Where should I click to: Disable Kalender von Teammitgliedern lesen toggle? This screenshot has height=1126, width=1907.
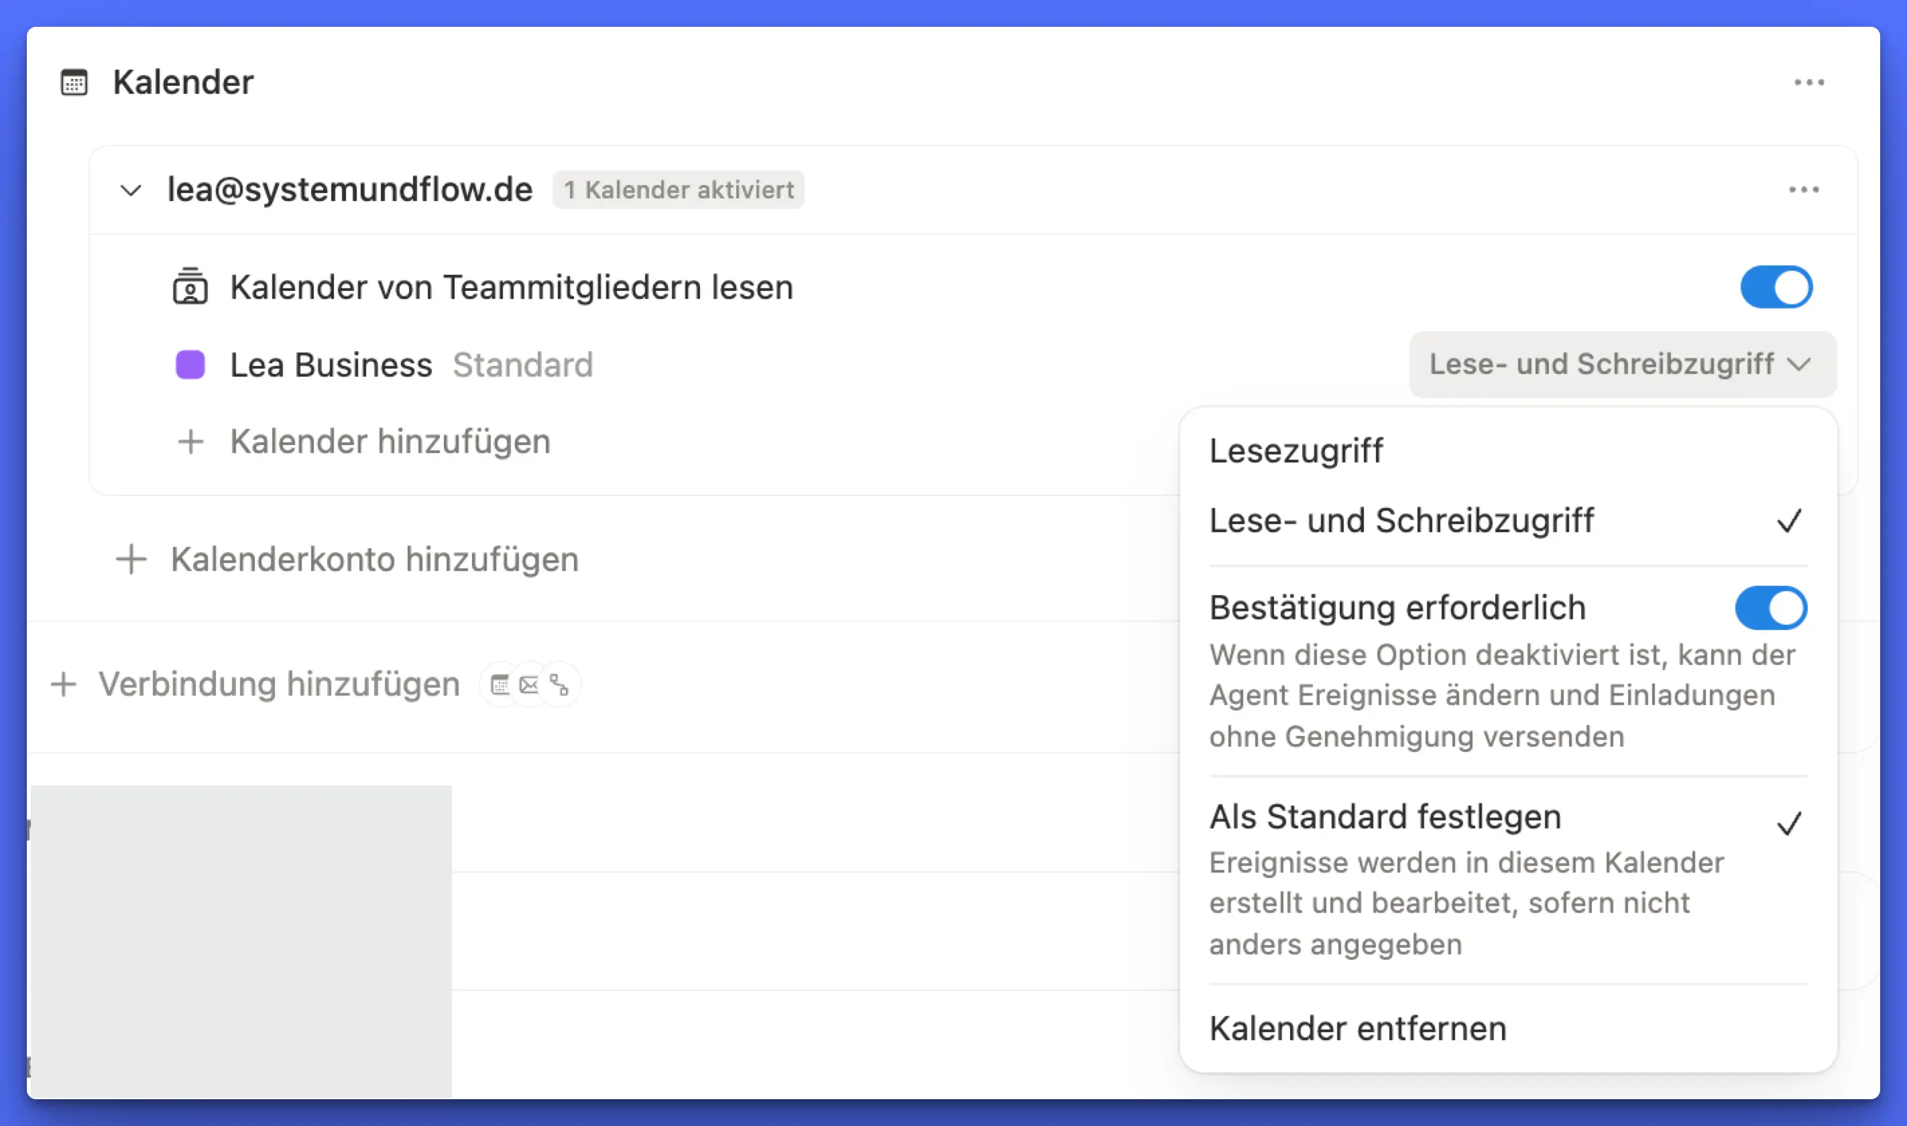[x=1776, y=287]
